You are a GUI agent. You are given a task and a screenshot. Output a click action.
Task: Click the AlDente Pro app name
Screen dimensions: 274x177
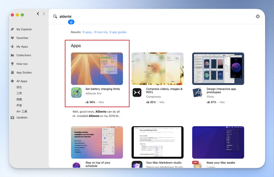click(x=93, y=94)
